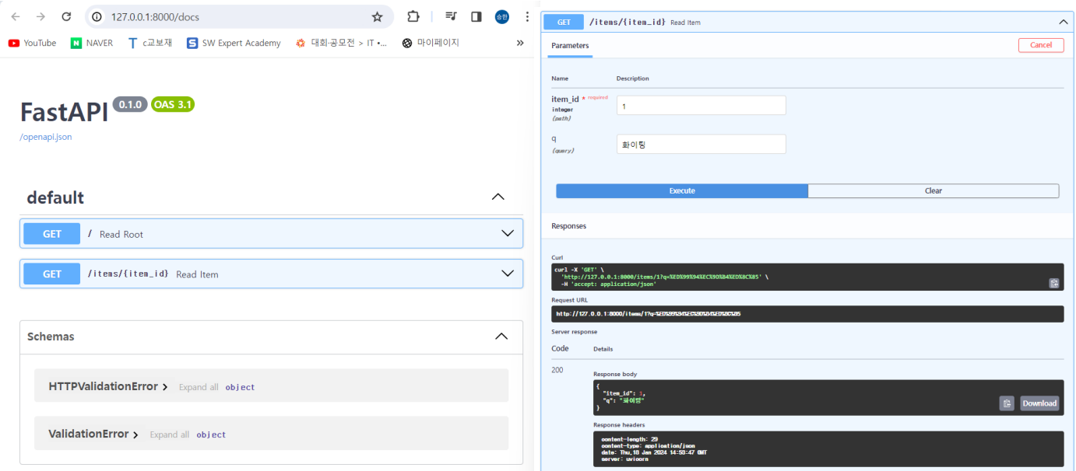Viewport: 1076px width, 471px height.
Task: Go back with the browser back arrow
Action: tap(16, 16)
